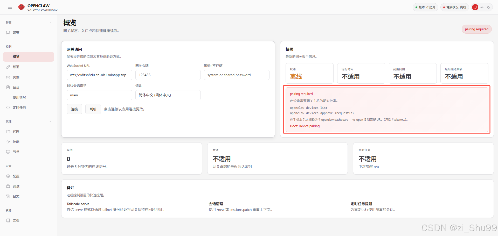
Task: Open the 调试 debug panel
Action: point(16,186)
